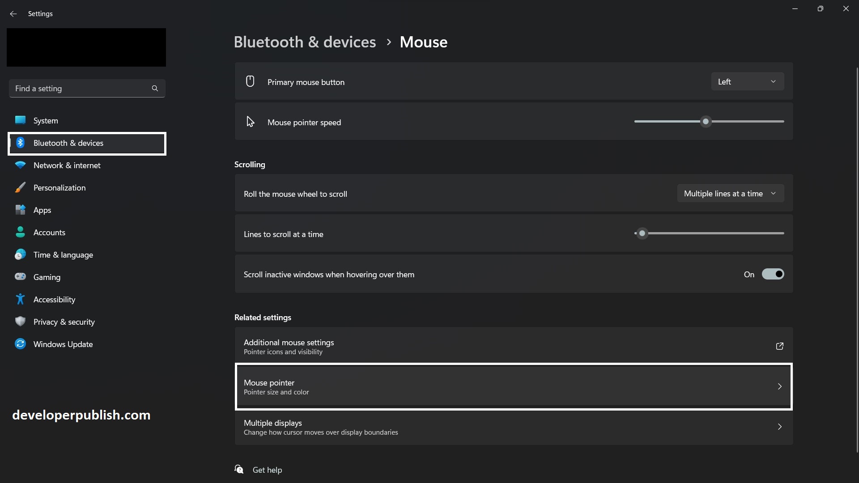Click the back arrow in Settings

coord(13,14)
